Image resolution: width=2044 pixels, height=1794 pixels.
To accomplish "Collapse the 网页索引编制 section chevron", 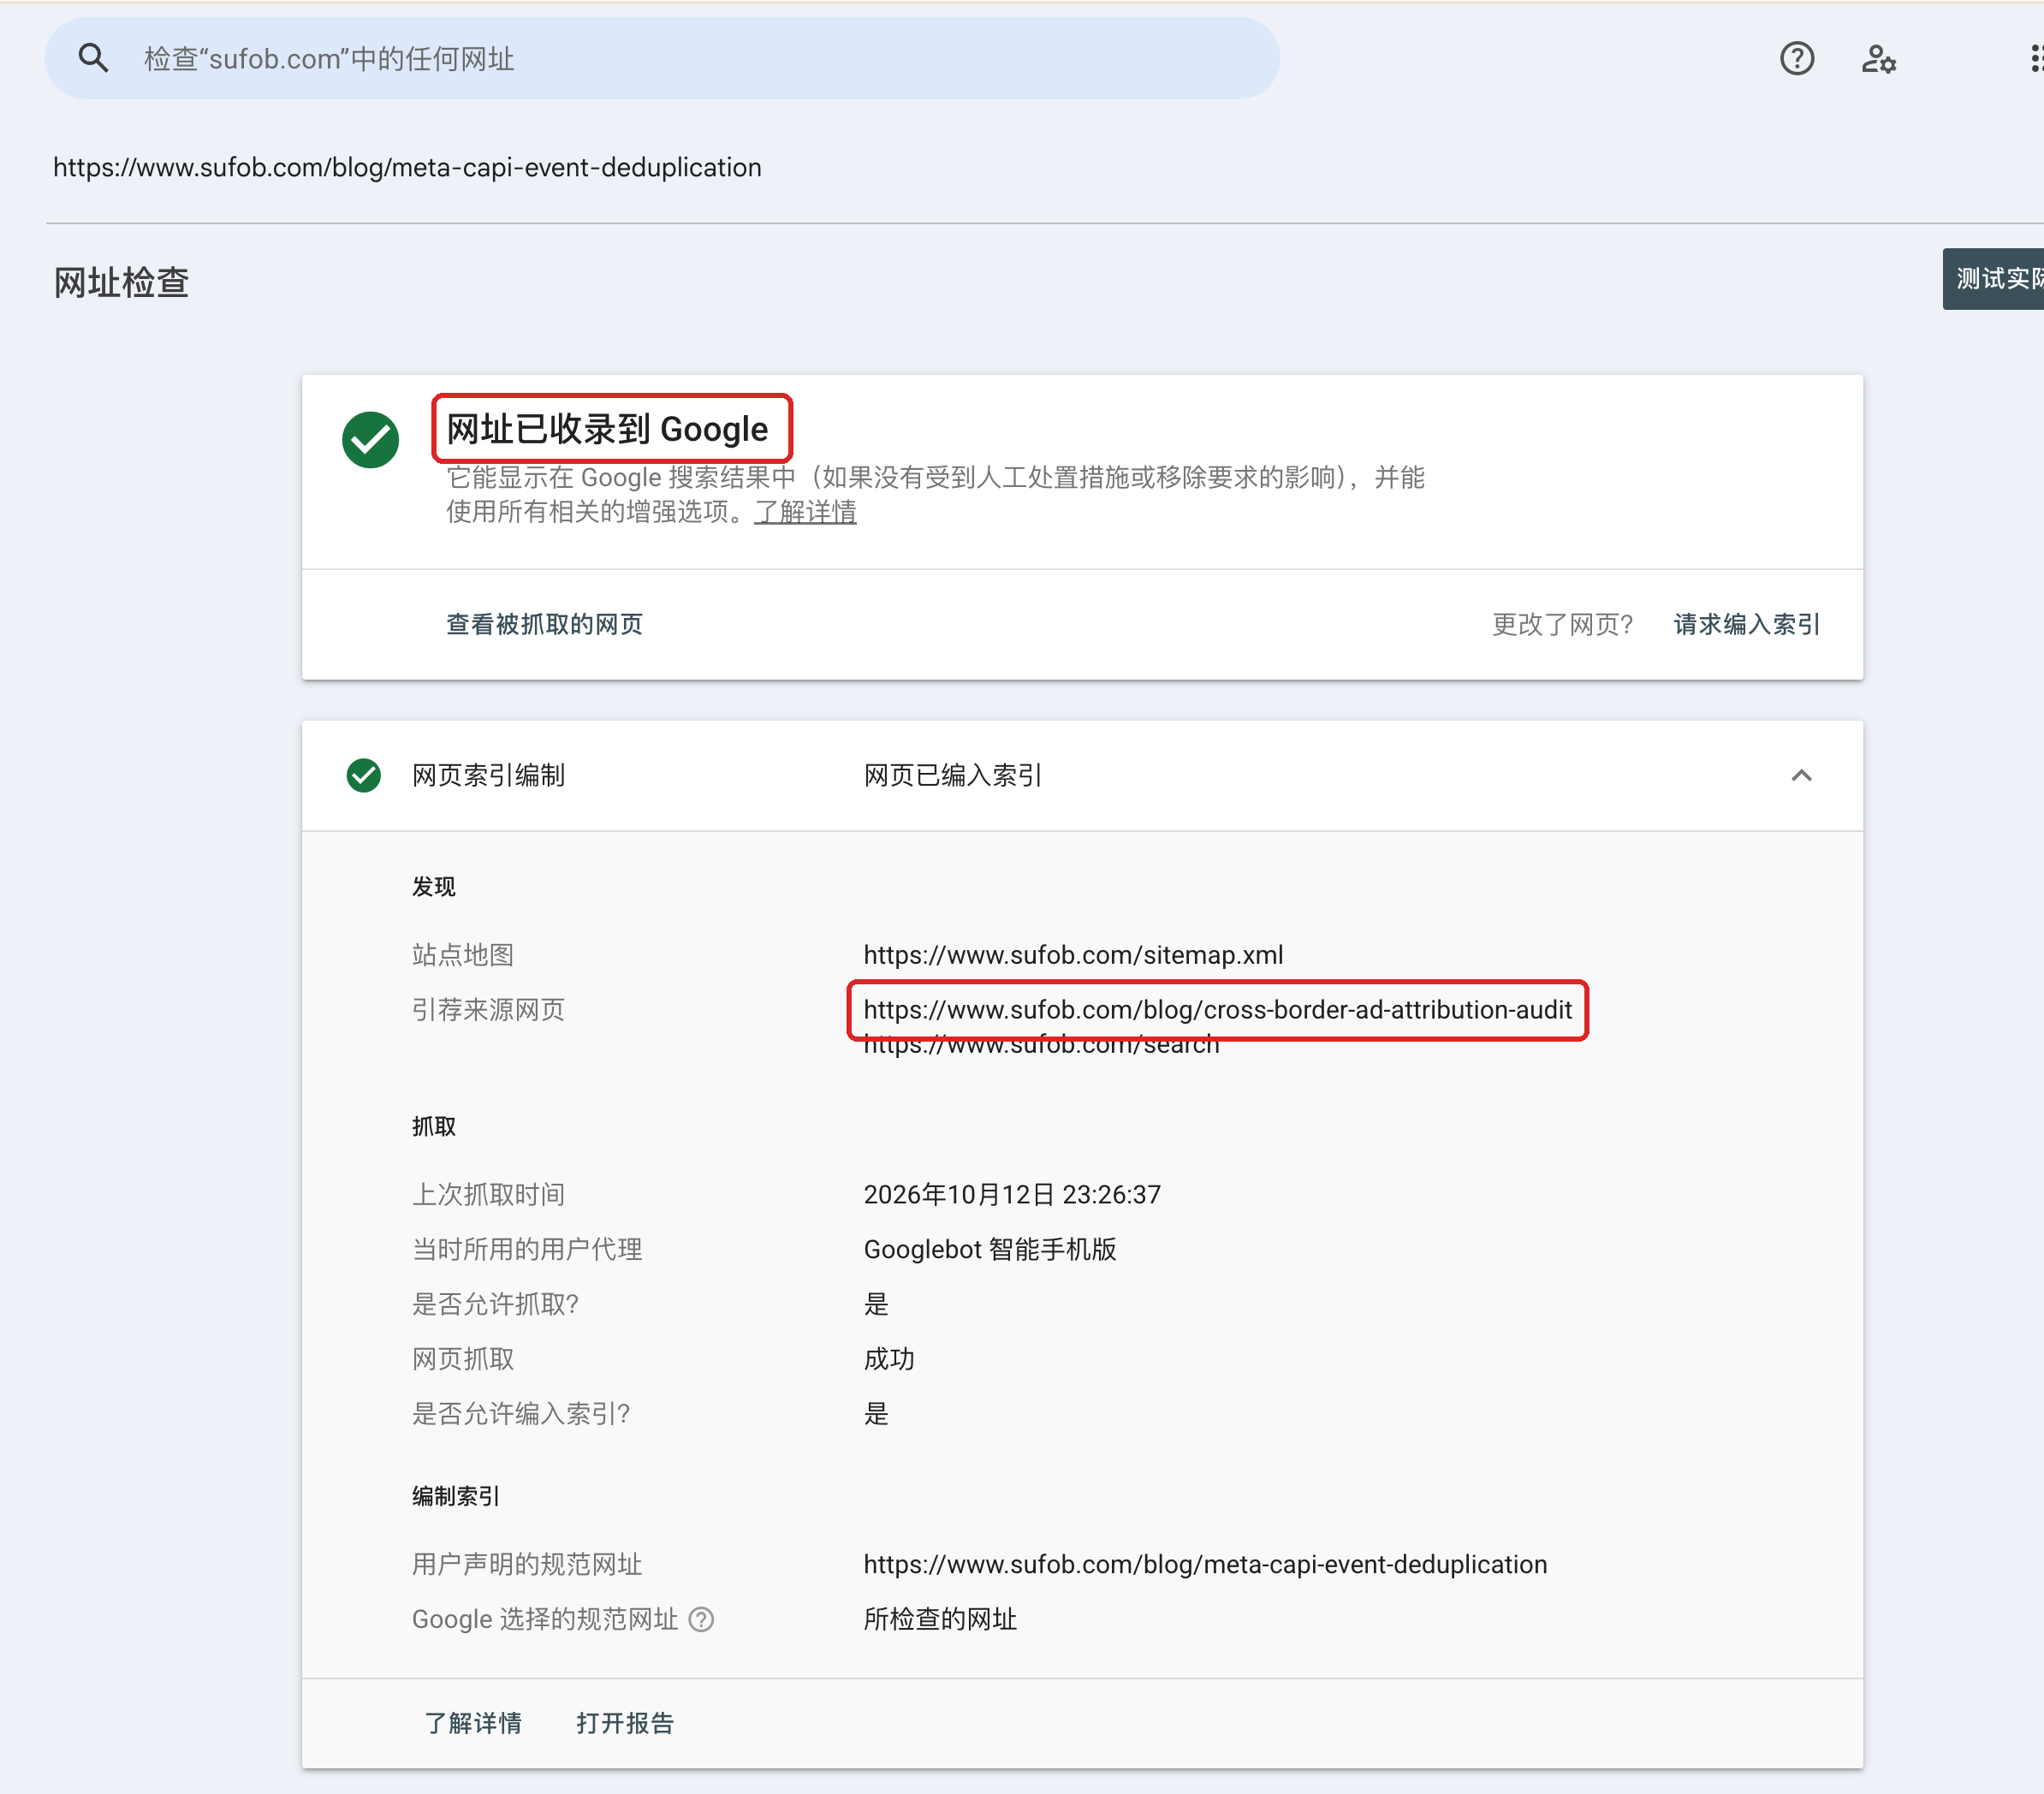I will [1801, 775].
